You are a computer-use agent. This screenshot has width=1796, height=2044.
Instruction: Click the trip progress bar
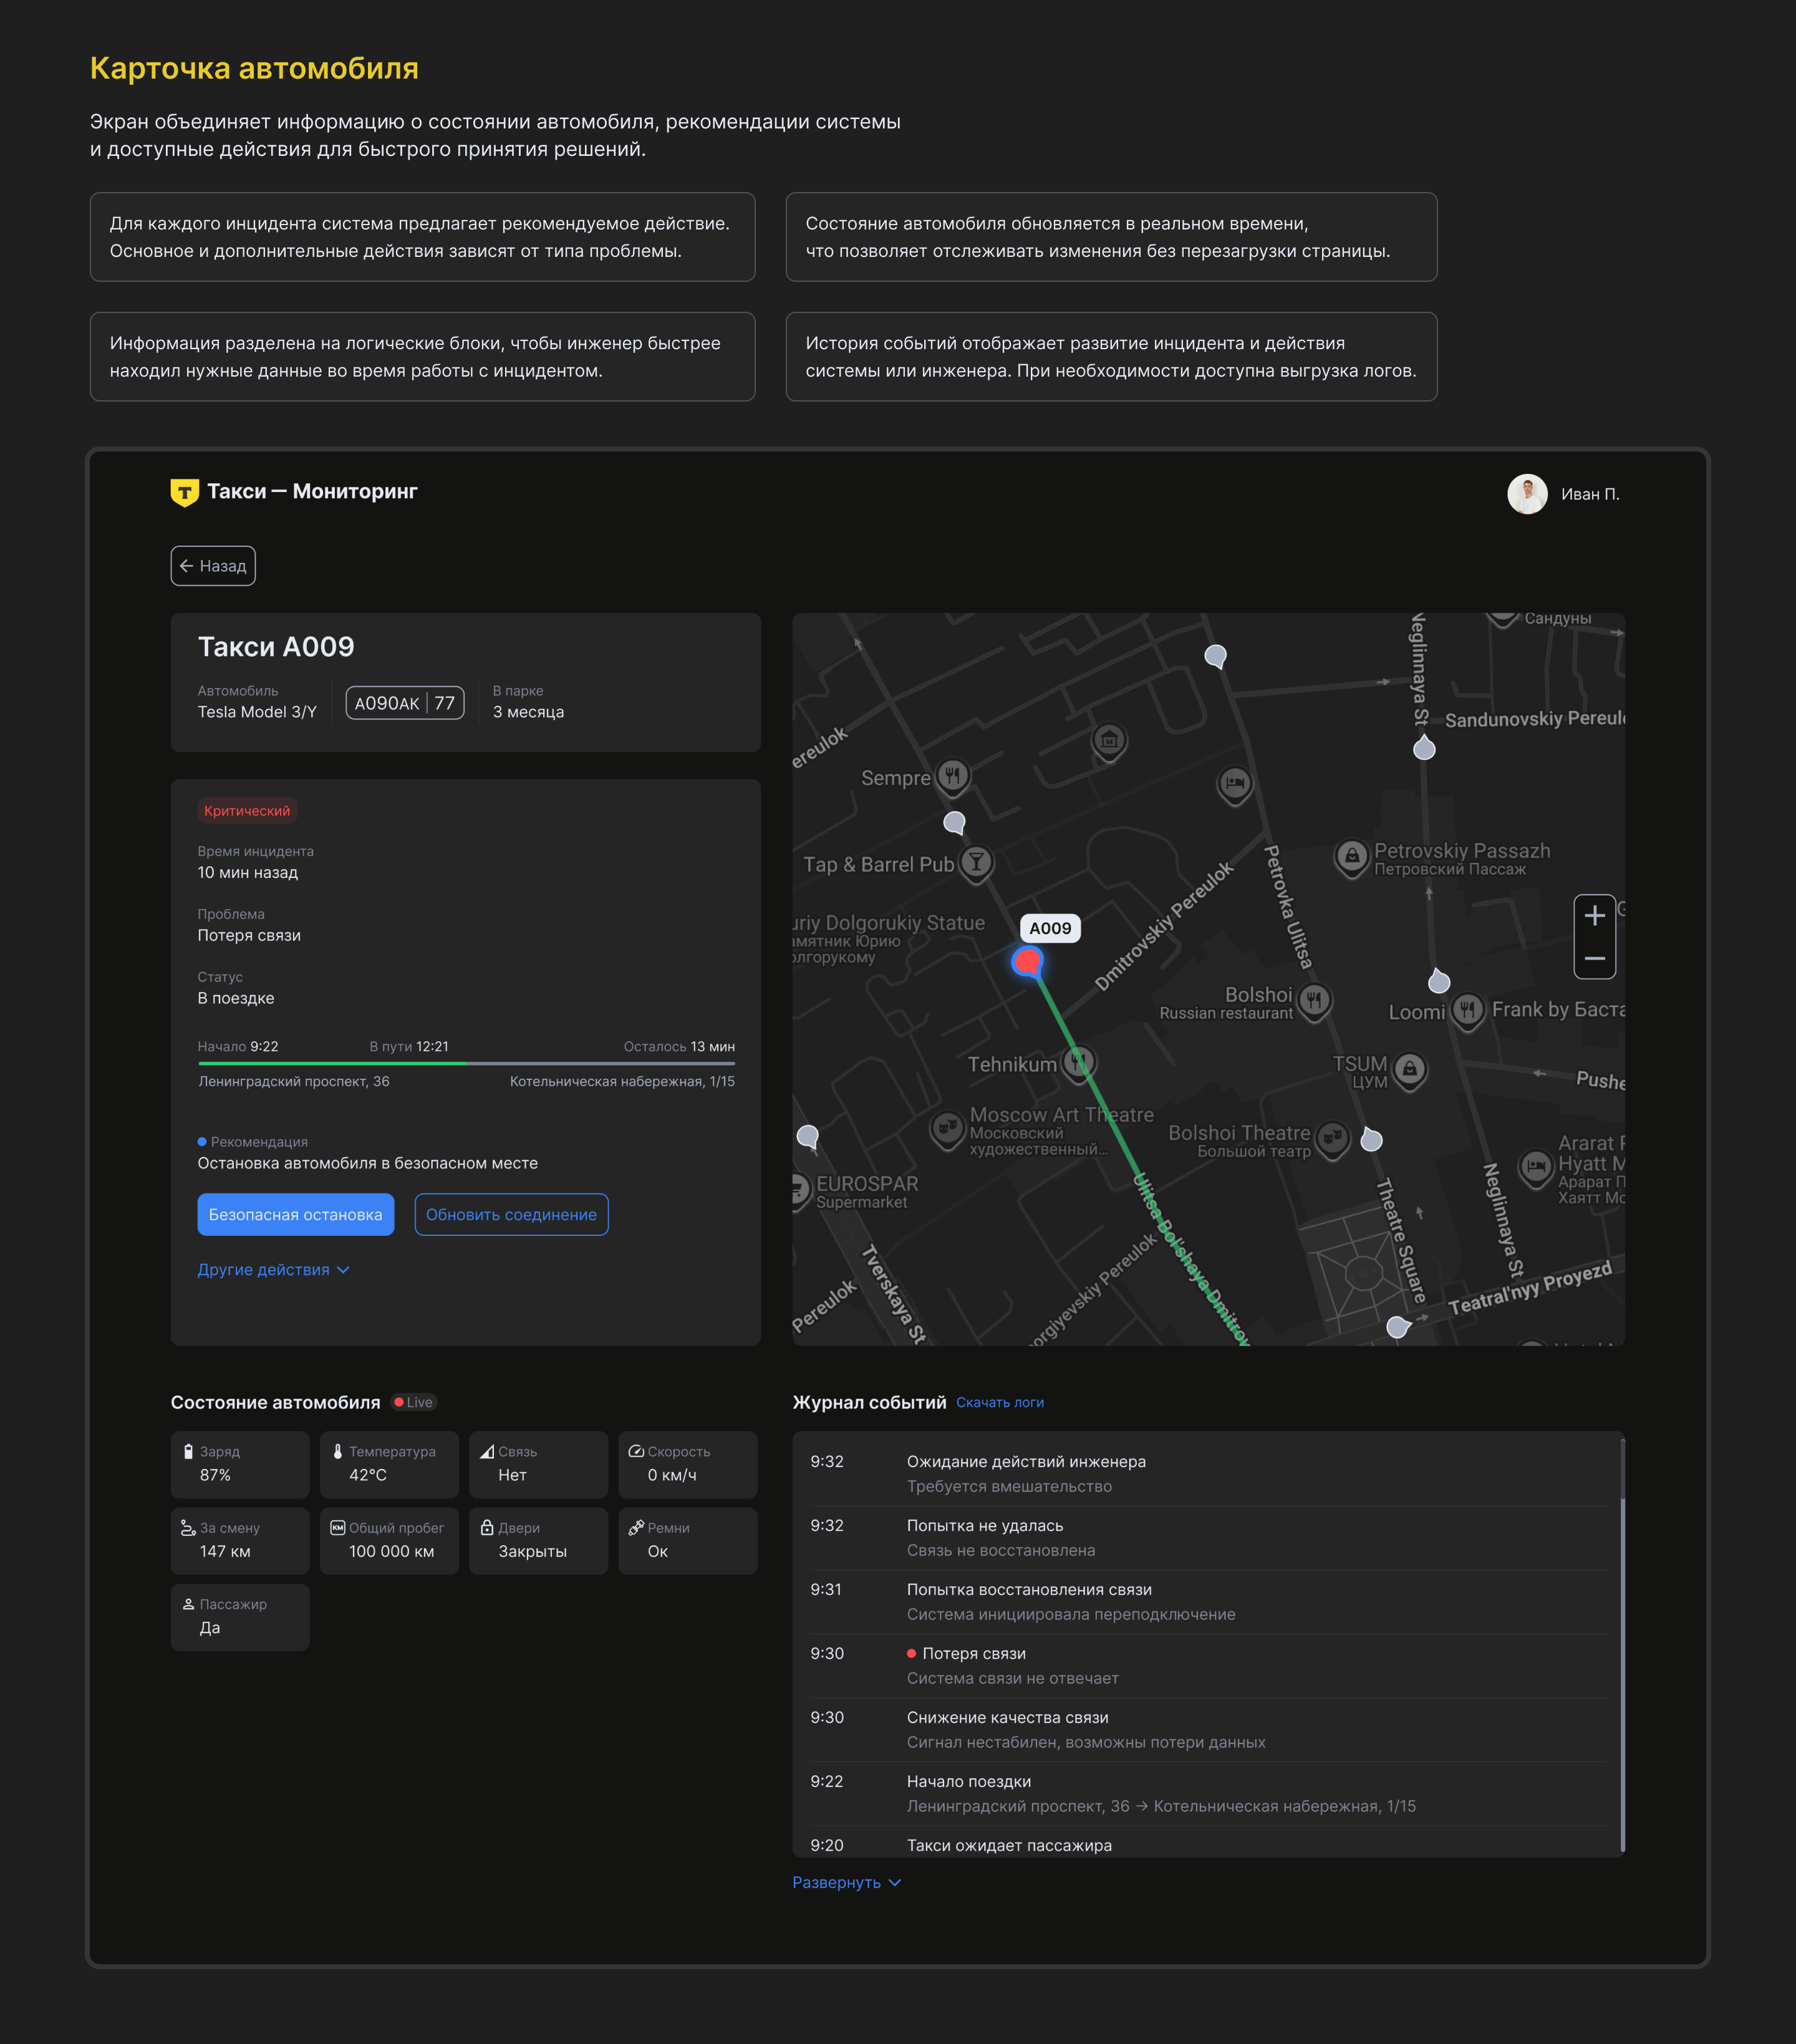coord(466,1063)
